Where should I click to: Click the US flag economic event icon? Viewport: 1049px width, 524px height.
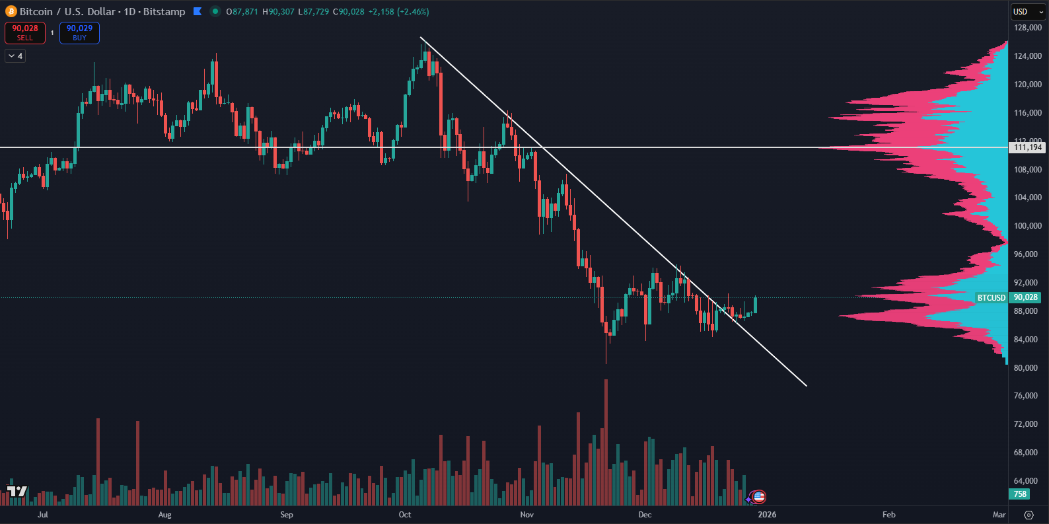(759, 496)
